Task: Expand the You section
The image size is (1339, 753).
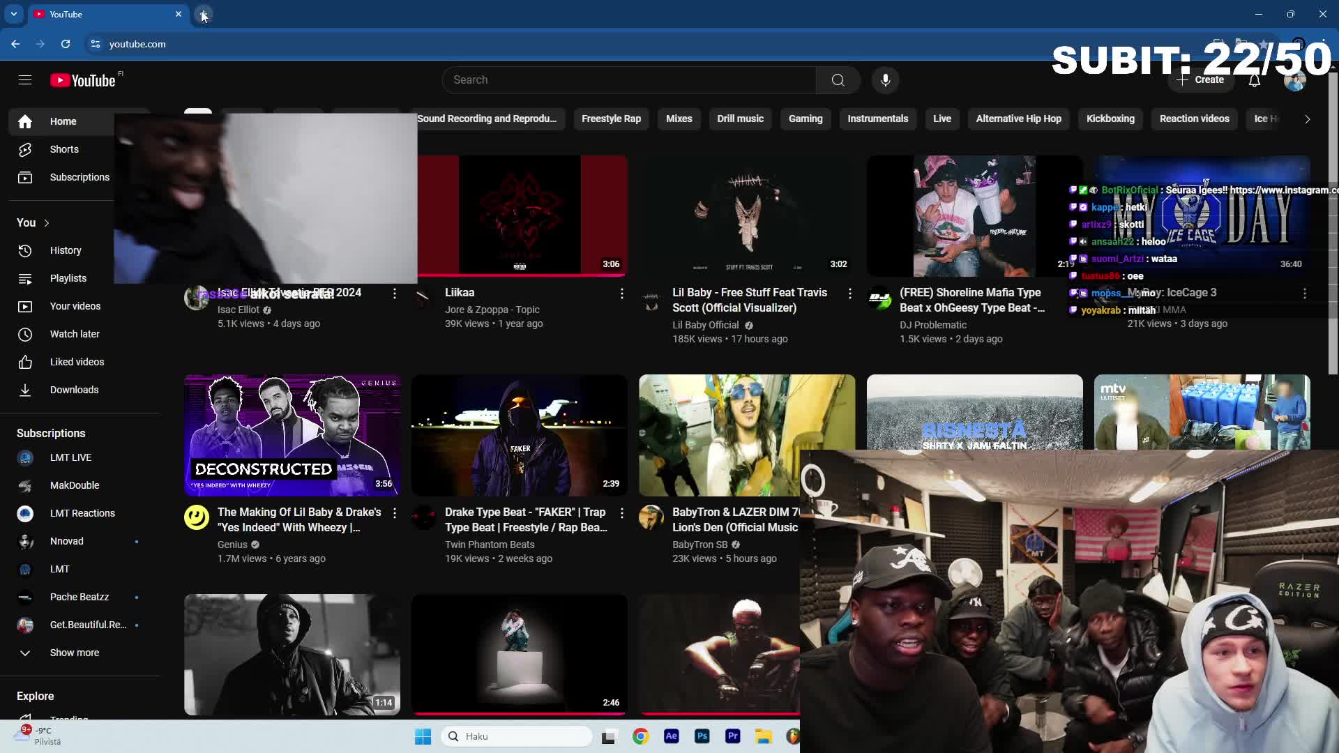Action: click(x=33, y=222)
